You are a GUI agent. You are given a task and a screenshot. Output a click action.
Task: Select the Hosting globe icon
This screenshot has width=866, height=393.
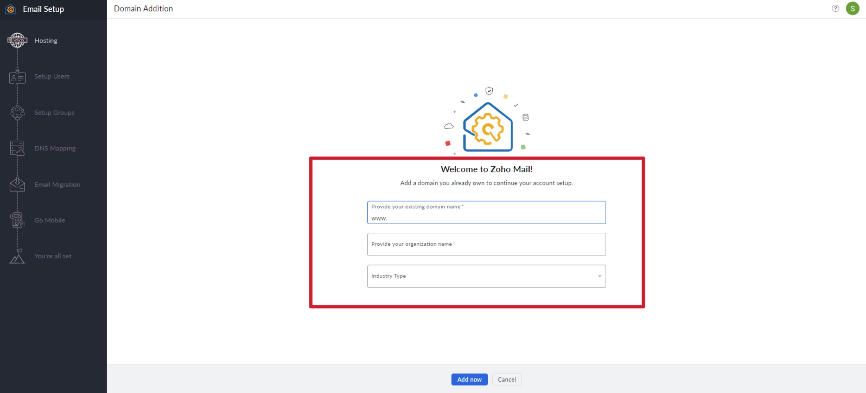point(17,40)
